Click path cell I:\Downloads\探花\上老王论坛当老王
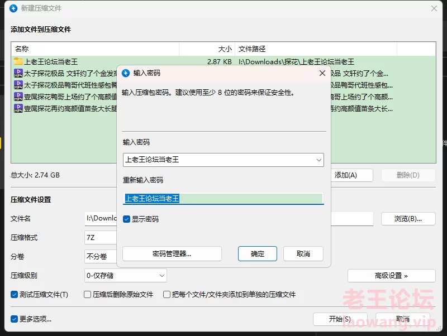The image size is (447, 336). (297, 62)
